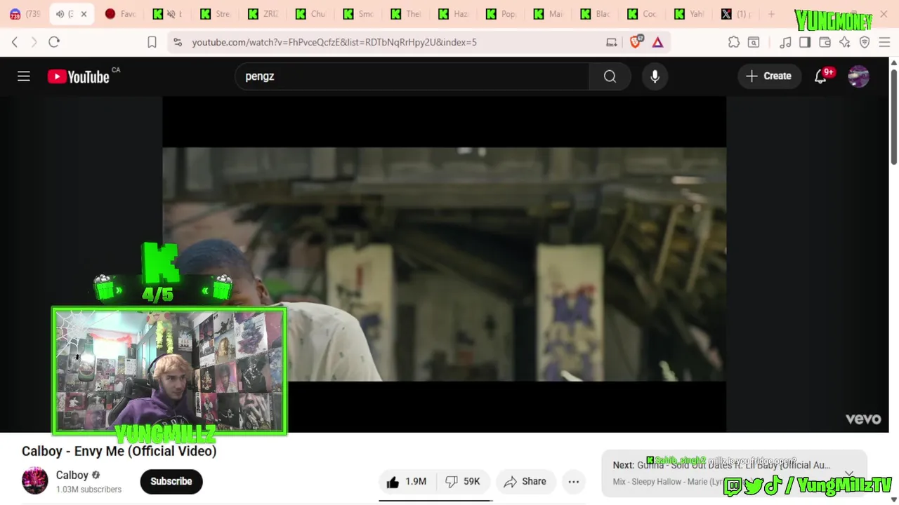Go forward with browser forward arrow

pos(34,42)
